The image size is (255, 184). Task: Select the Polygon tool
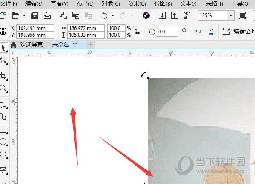pyautogui.click(x=3, y=154)
